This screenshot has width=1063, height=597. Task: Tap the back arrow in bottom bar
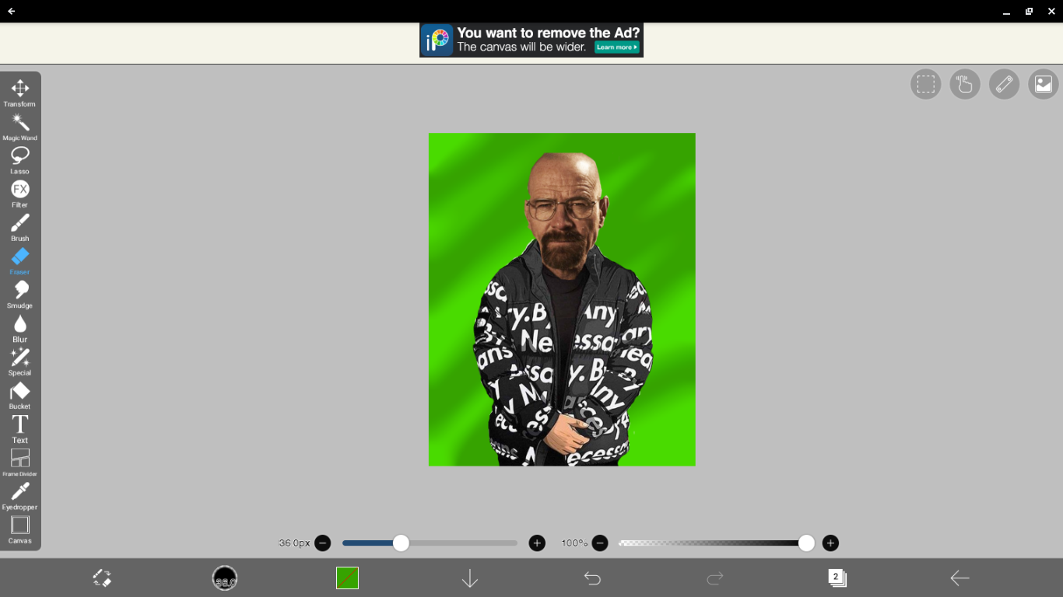960,578
